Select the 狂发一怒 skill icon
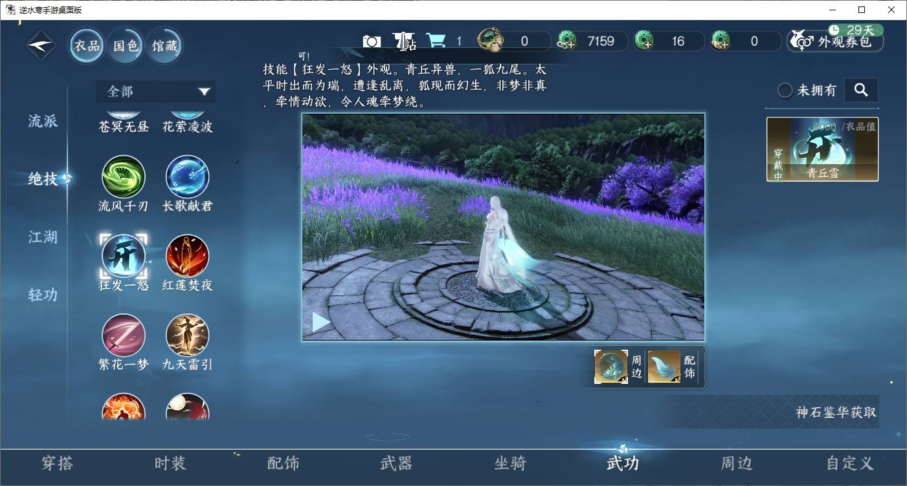 tap(124, 256)
